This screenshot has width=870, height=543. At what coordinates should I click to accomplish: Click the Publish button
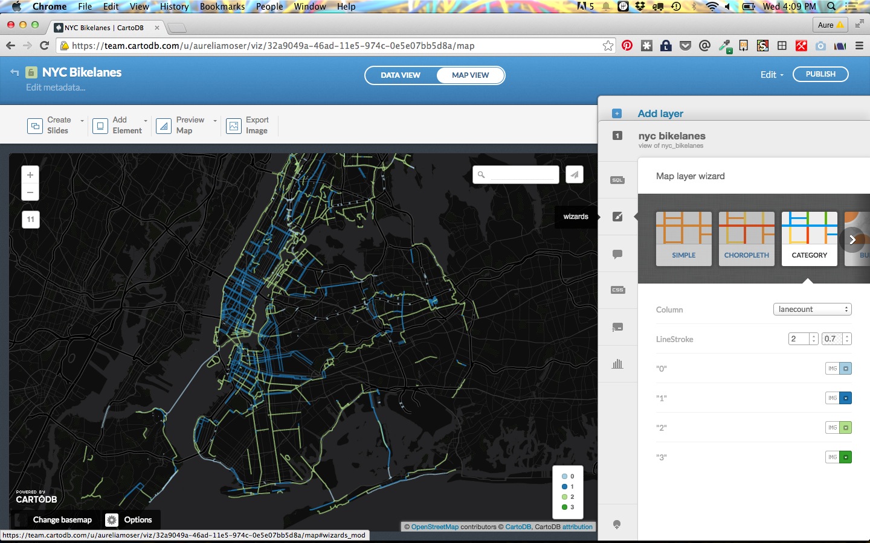tap(820, 74)
